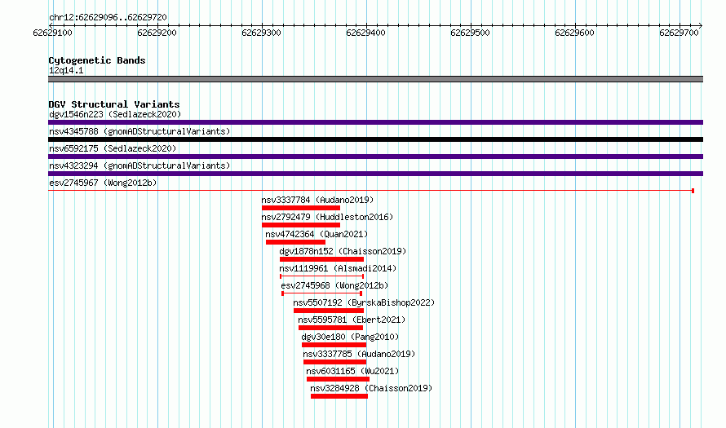726x428 pixels.
Task: Open the nsv3284928 (Chaisson2019) label
Action: pyautogui.click(x=371, y=388)
